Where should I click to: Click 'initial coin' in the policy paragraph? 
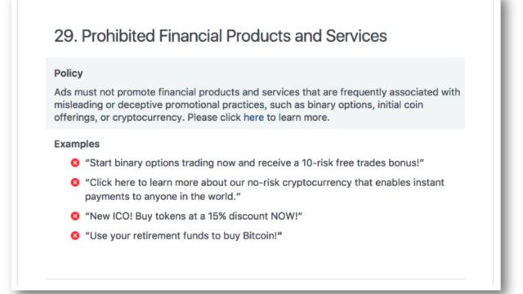pyautogui.click(x=400, y=105)
